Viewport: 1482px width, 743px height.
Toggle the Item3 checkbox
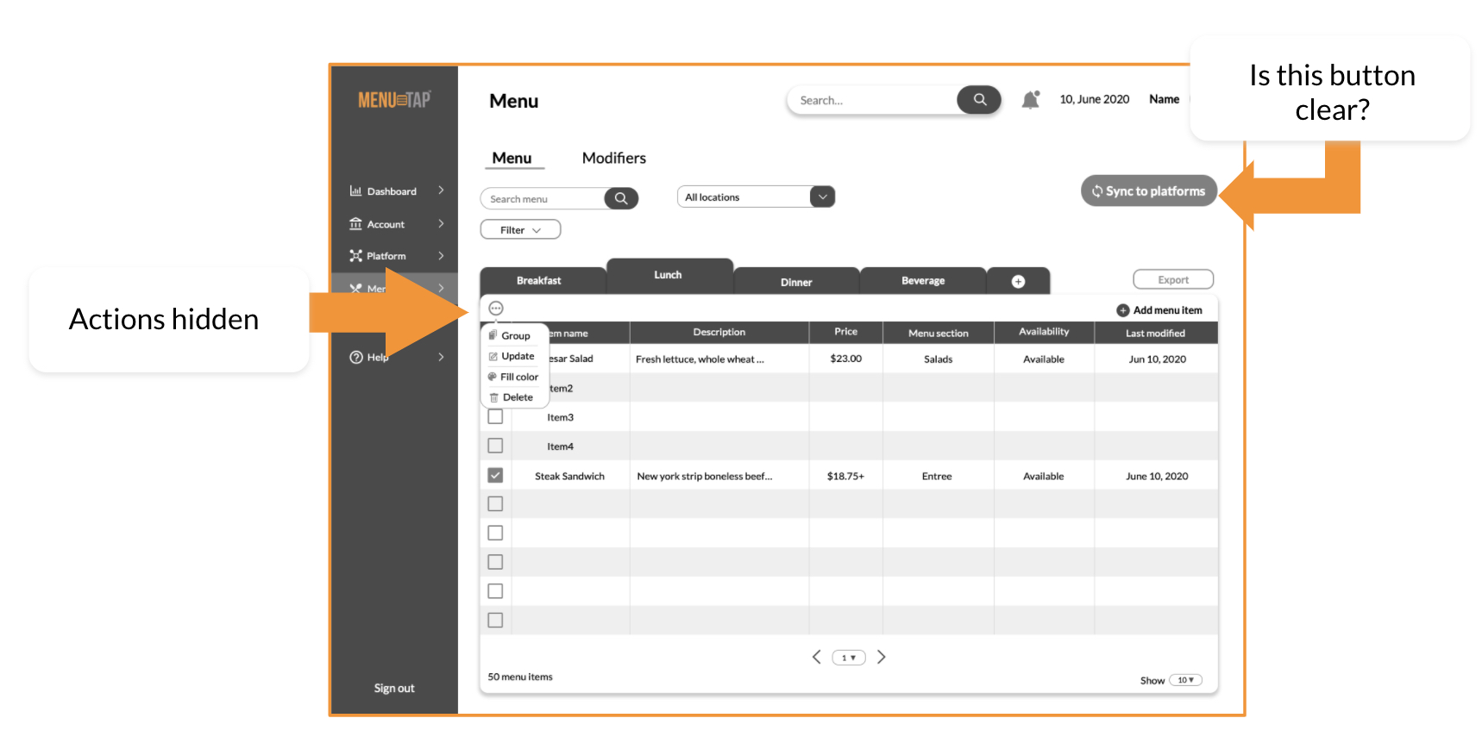point(495,416)
